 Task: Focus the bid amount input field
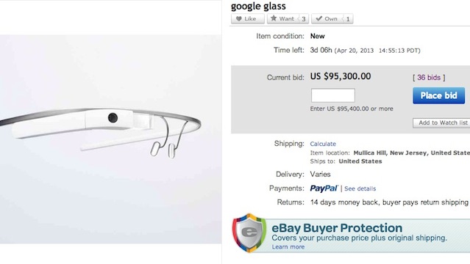[332, 95]
